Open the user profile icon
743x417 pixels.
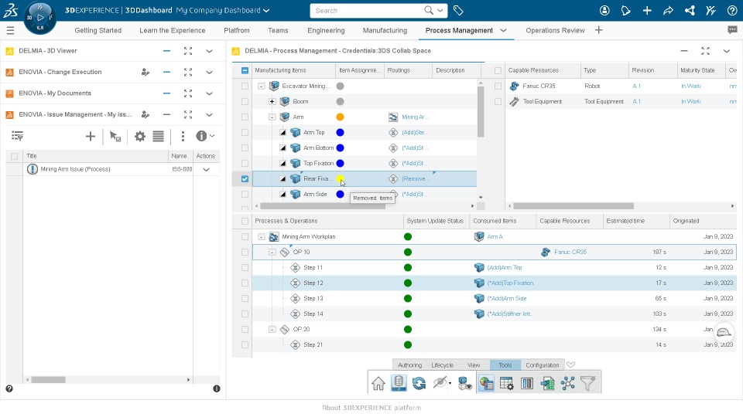tap(604, 10)
